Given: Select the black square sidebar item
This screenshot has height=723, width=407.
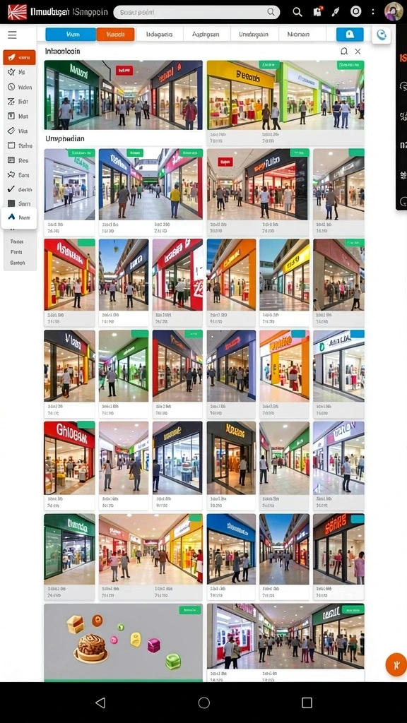Looking at the screenshot, I should pos(19,203).
